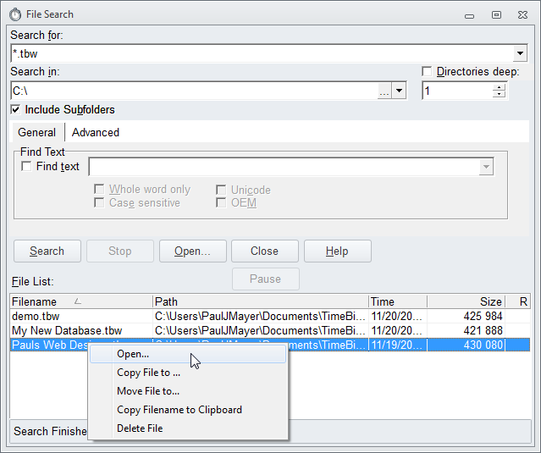Uncheck Include Subfolders checkbox
This screenshot has height=453, width=541.
pos(15,110)
